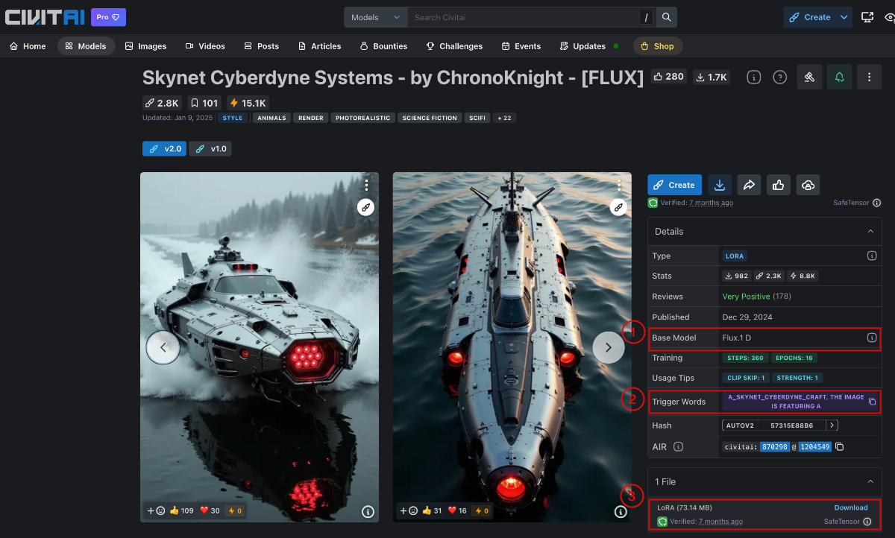Click the info icon next to the title
Screen dimensions: 895x538
[x=753, y=77]
